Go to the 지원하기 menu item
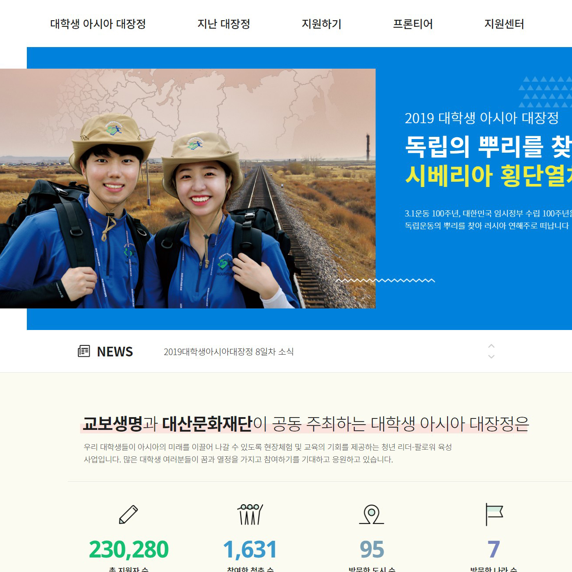Viewport: 572px width, 572px height. click(x=321, y=24)
